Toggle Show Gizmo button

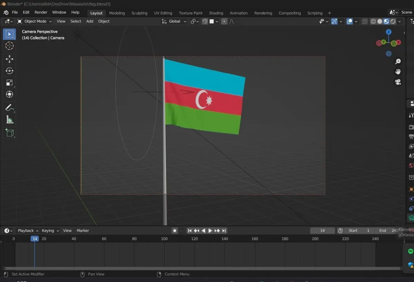[x=334, y=21]
